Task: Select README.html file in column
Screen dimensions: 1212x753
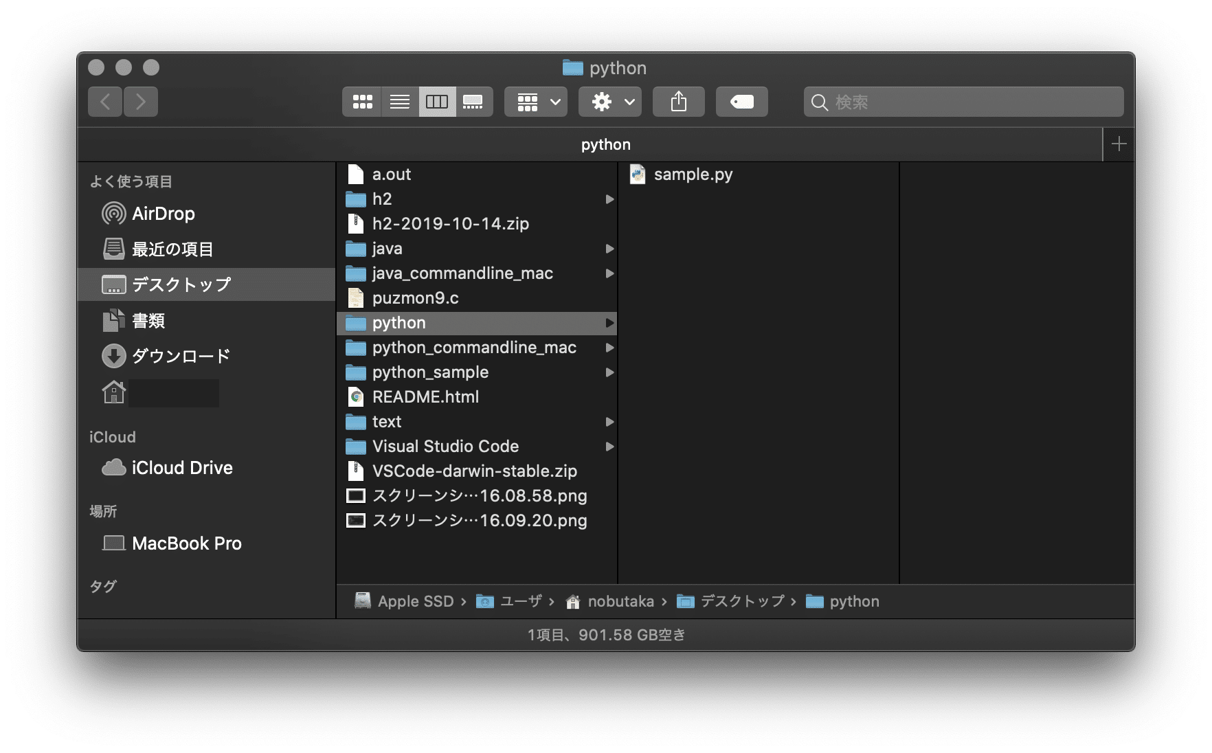Action: pyautogui.click(x=425, y=397)
